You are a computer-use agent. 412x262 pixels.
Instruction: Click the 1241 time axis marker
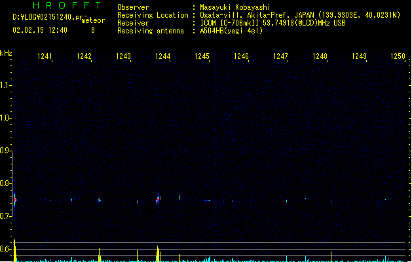coord(45,56)
